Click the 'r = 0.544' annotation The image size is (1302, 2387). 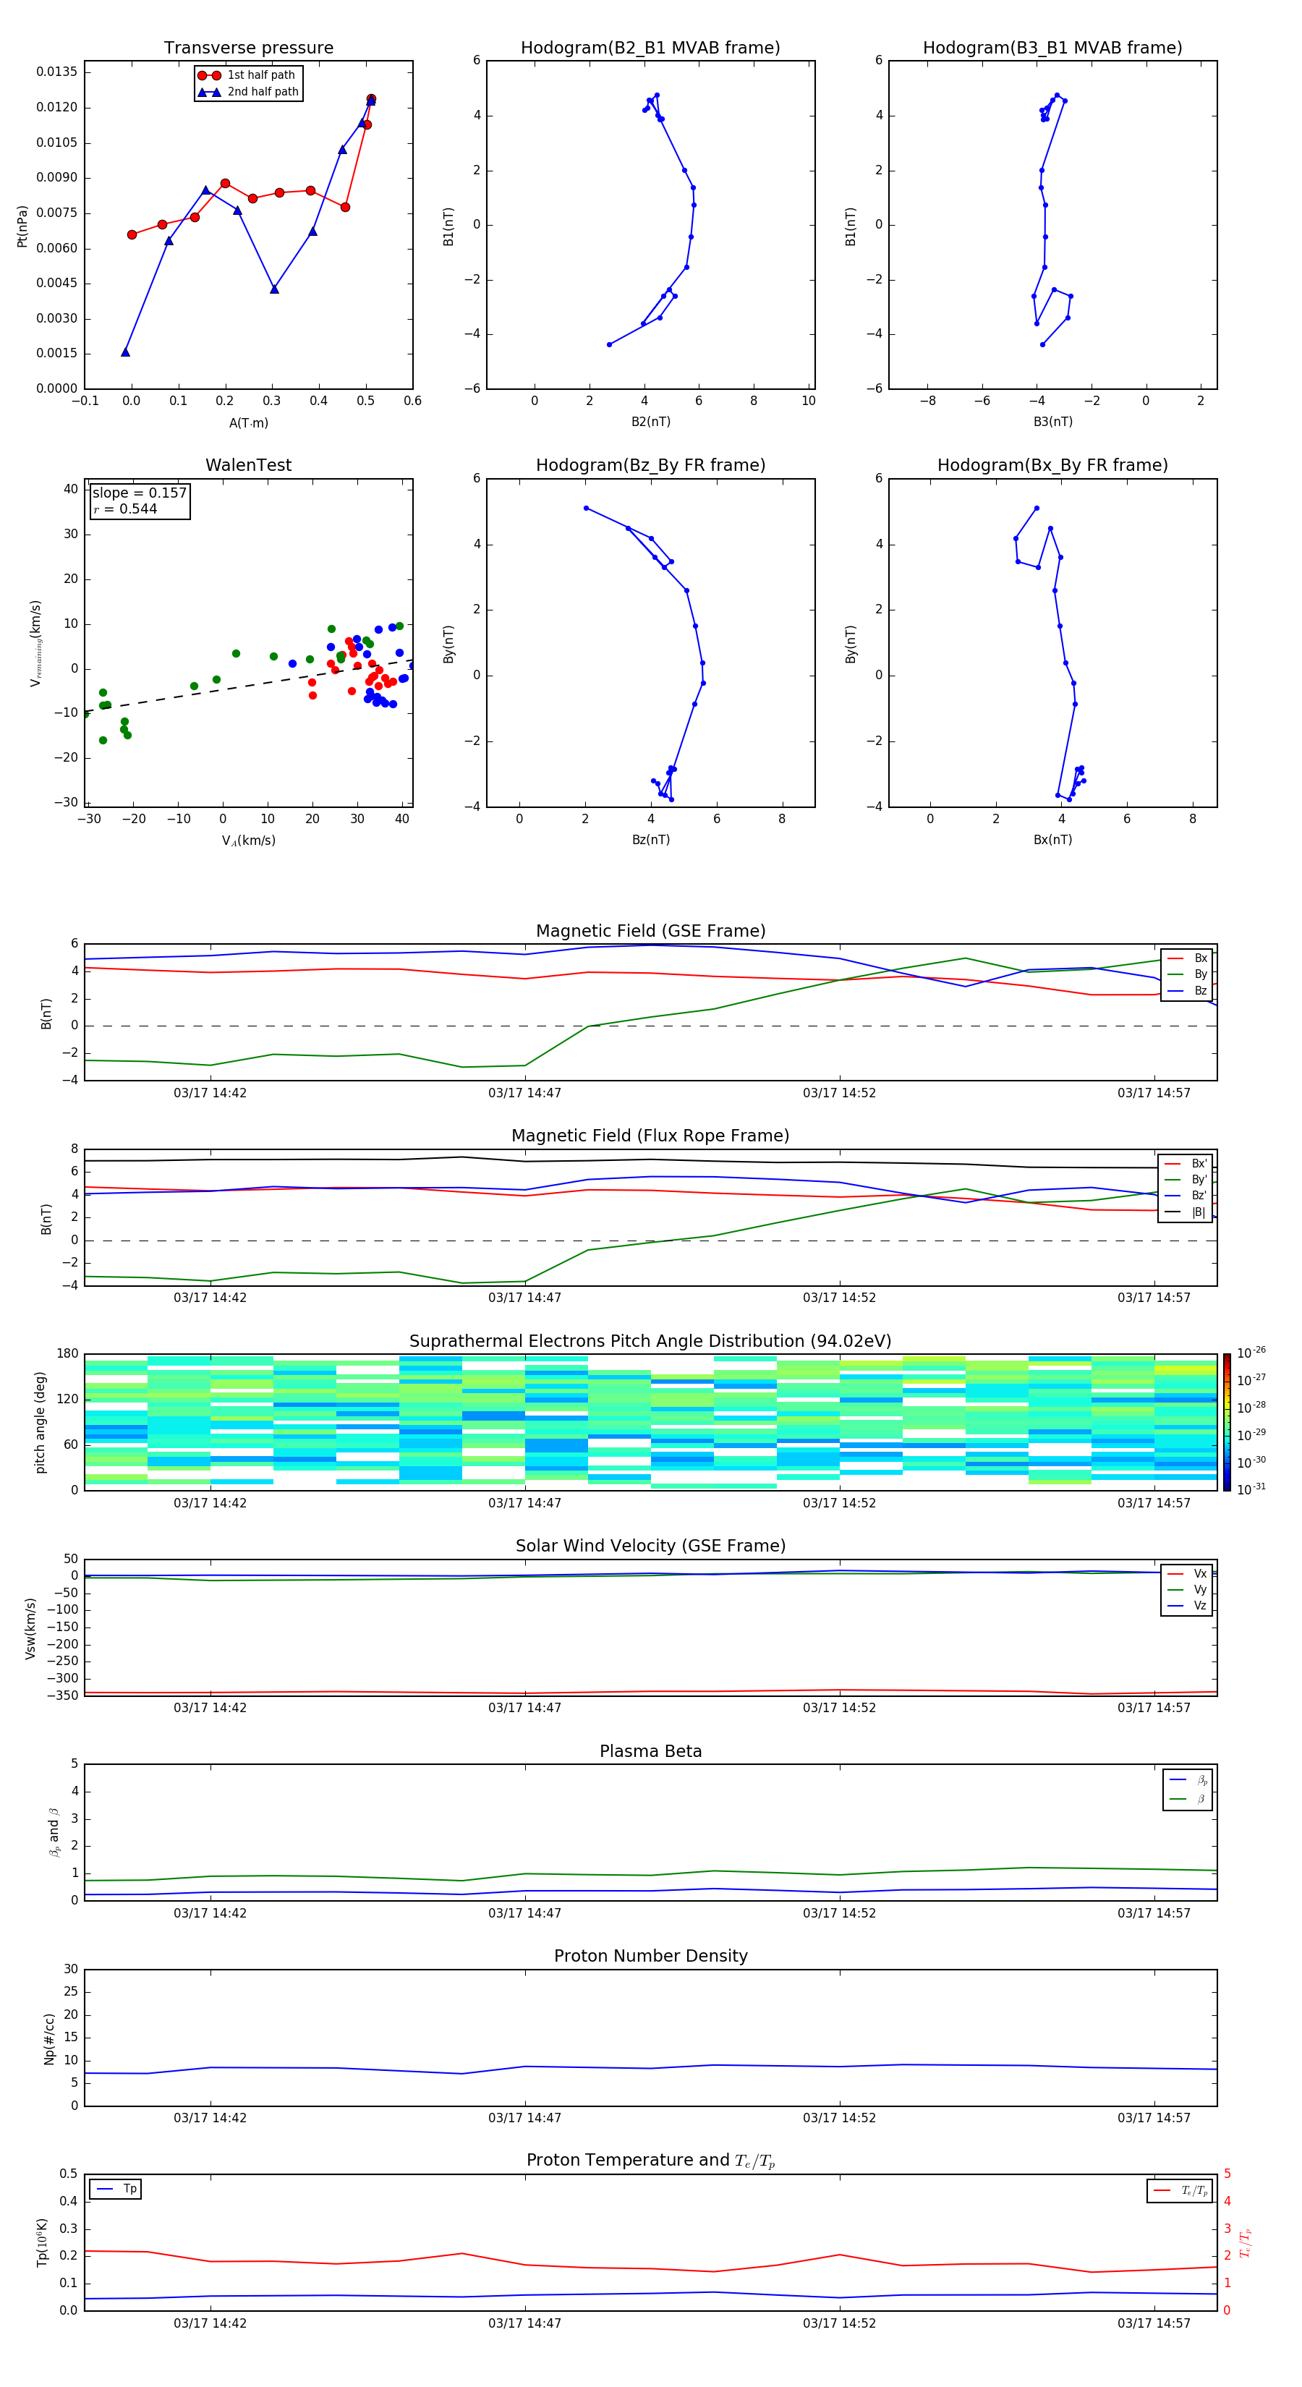click(x=125, y=509)
